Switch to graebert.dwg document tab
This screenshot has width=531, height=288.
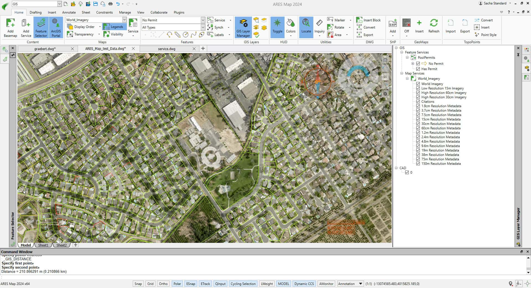[45, 48]
